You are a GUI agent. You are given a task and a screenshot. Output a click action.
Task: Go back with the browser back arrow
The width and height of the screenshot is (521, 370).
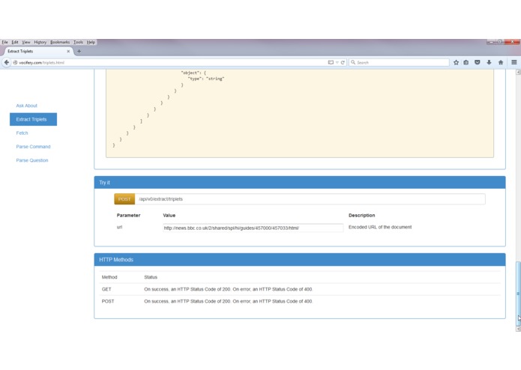pos(6,62)
